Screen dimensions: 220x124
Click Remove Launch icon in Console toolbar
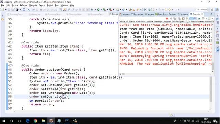pyautogui.click(x=171, y=18)
